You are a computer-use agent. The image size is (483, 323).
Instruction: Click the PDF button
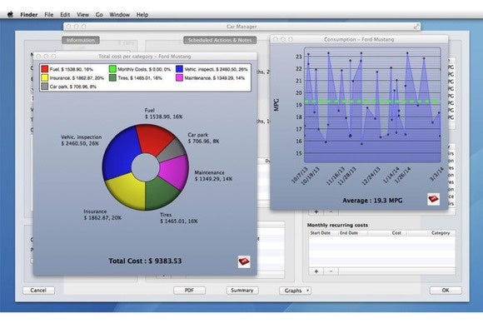coord(189,290)
